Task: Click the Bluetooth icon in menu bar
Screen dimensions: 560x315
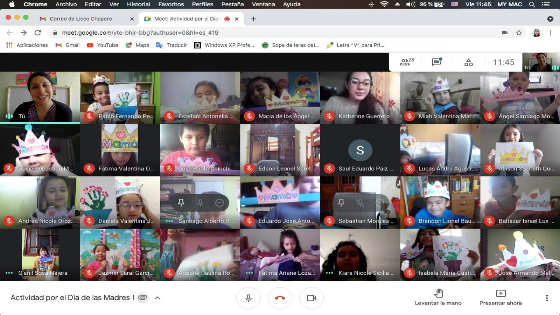Action: pyautogui.click(x=371, y=4)
